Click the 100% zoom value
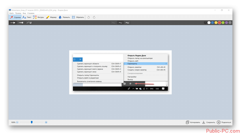This screenshot has width=241, height=134. pos(13,122)
